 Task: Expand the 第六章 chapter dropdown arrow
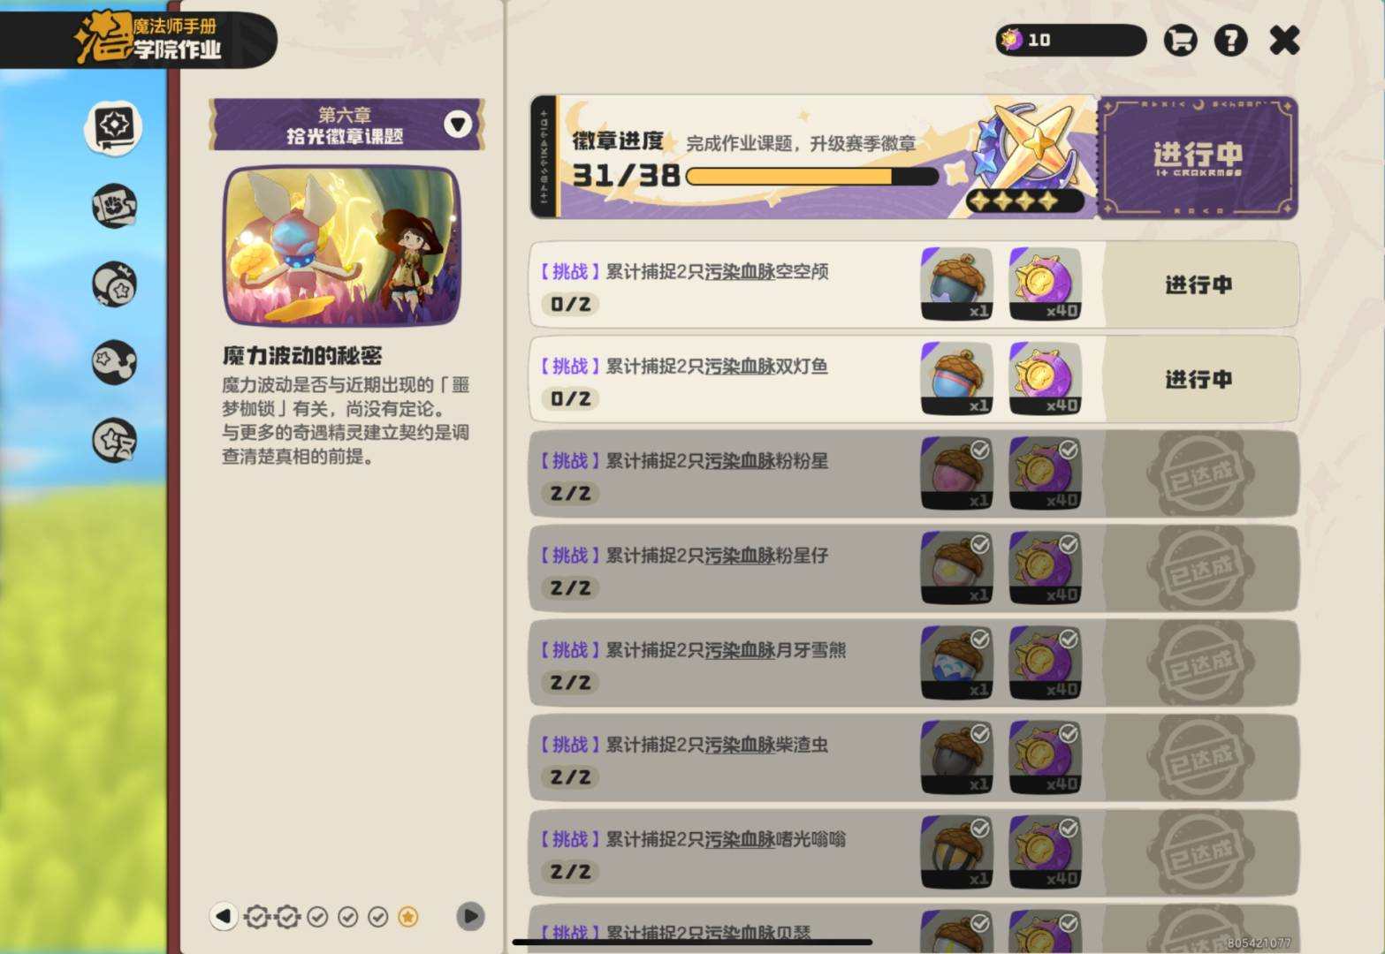(x=458, y=125)
